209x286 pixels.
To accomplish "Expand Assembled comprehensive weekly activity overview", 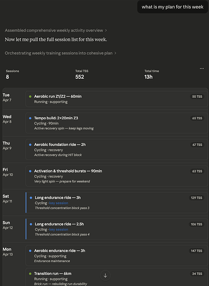I will (x=56, y=30).
